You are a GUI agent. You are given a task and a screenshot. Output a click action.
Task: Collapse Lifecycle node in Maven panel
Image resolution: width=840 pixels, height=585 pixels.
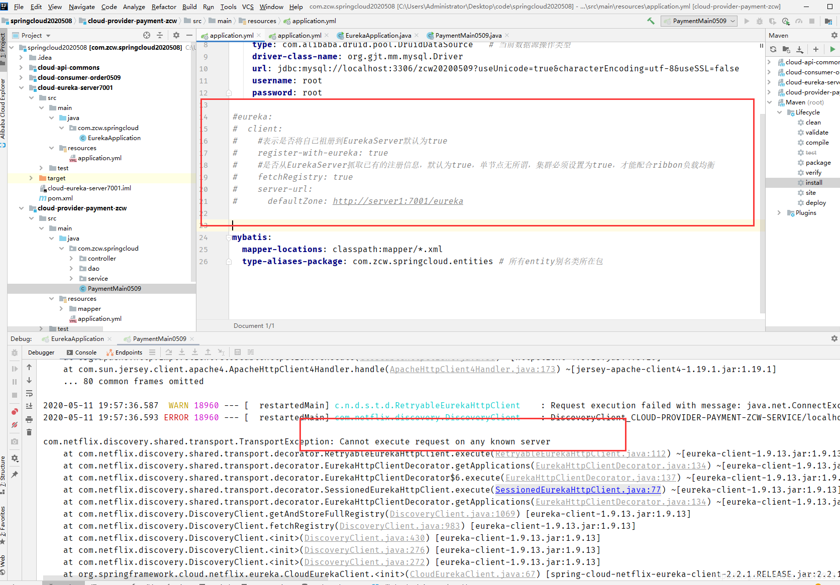[779, 112]
